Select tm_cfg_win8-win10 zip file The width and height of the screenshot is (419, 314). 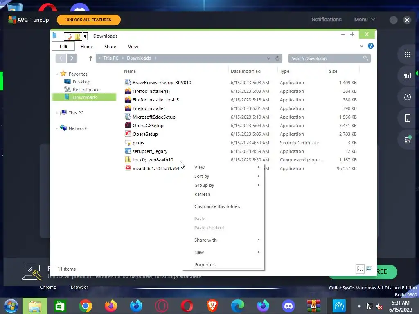point(153,160)
